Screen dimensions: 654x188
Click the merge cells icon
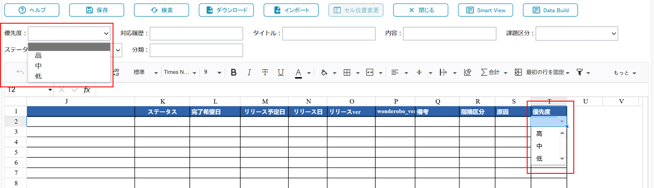[x=369, y=72]
